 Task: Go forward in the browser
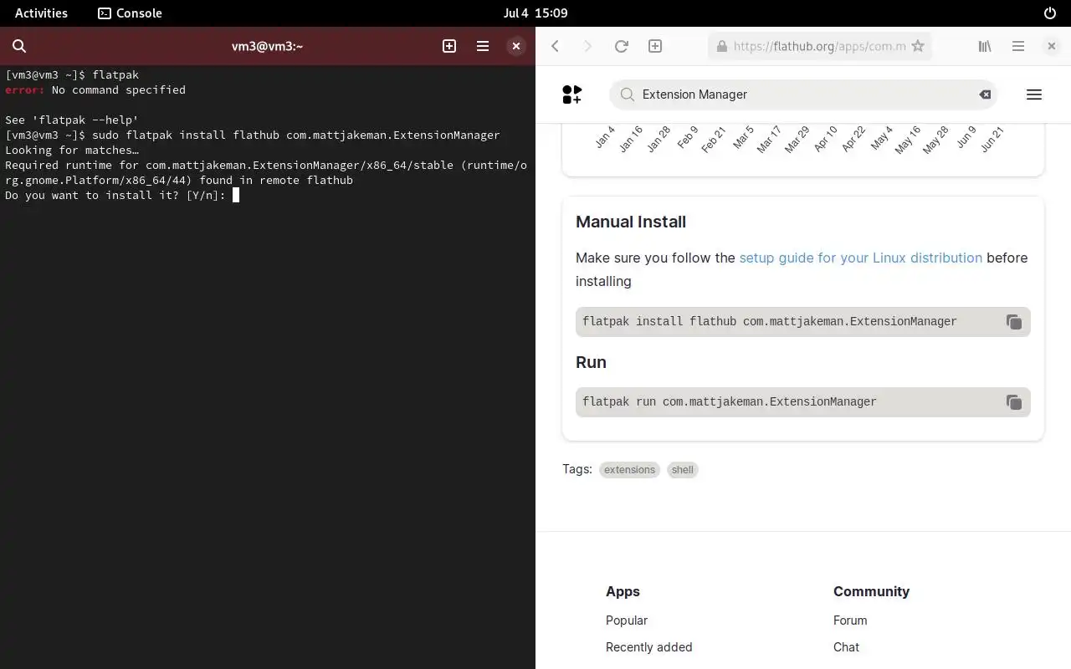tap(587, 46)
